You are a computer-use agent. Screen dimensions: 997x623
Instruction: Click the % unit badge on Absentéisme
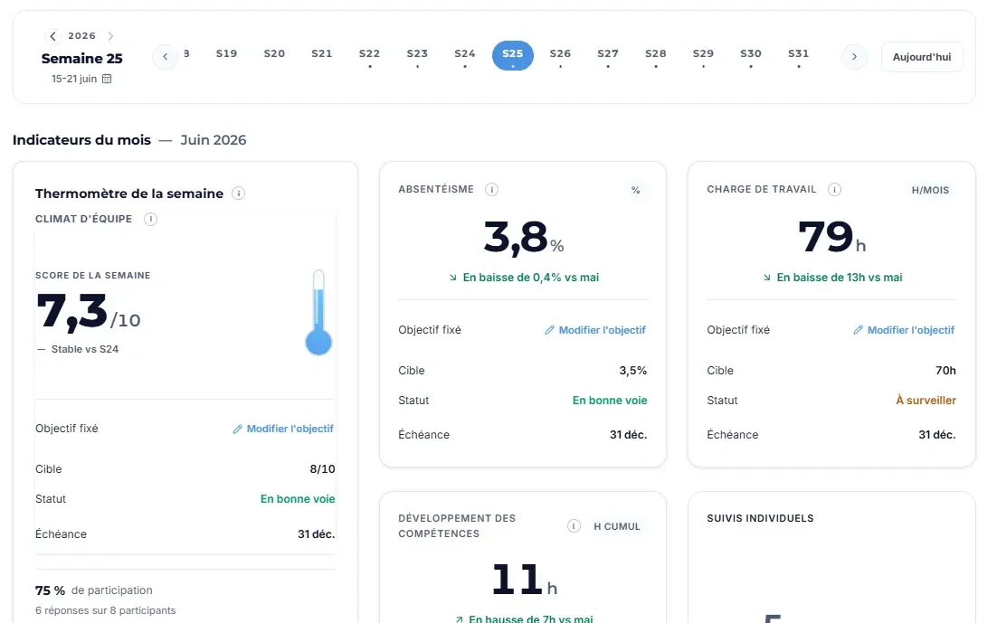[635, 190]
